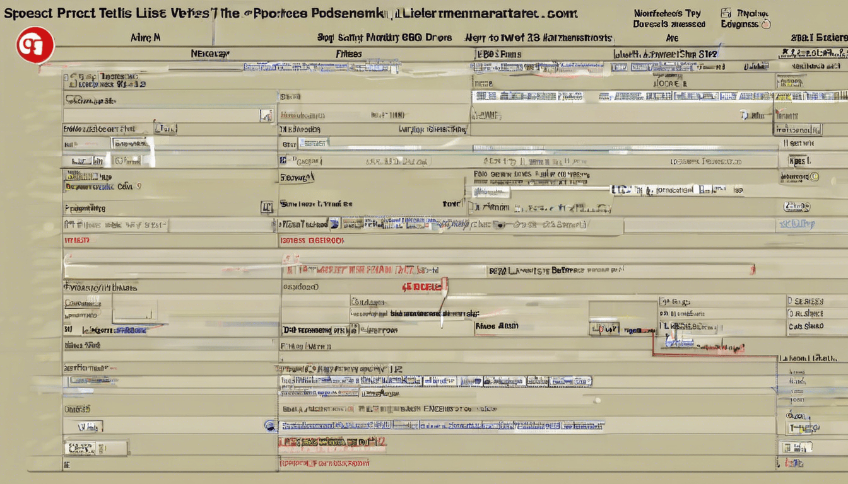848x484 pixels.
Task: Click the orange circle icon beside Edvgness
Action: [x=766, y=25]
